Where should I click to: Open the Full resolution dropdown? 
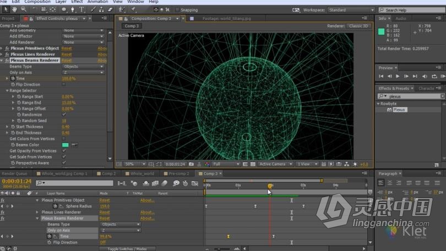pos(226,164)
